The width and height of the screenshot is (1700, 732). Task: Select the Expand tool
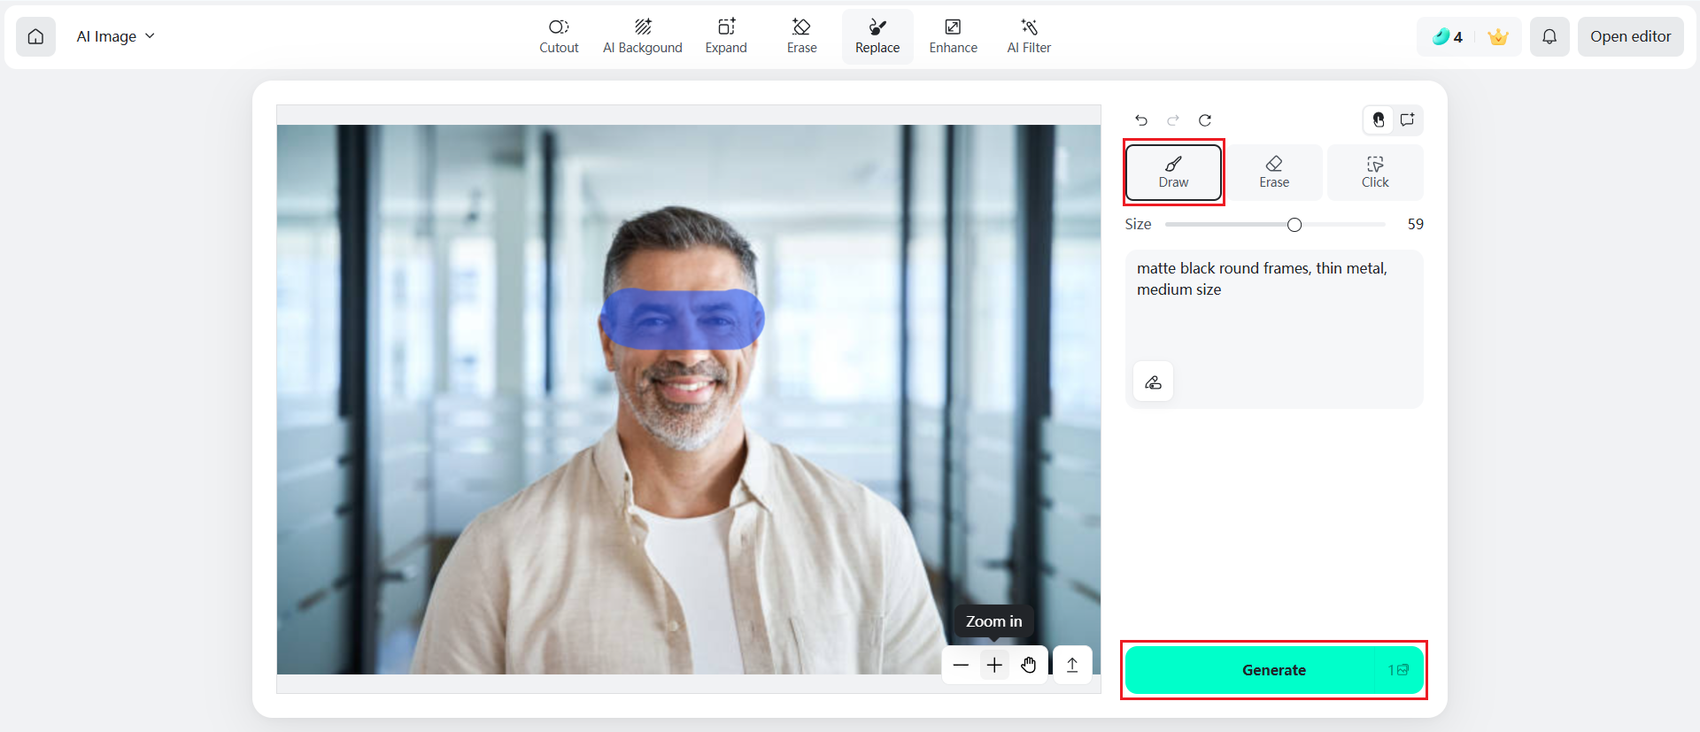click(x=726, y=36)
